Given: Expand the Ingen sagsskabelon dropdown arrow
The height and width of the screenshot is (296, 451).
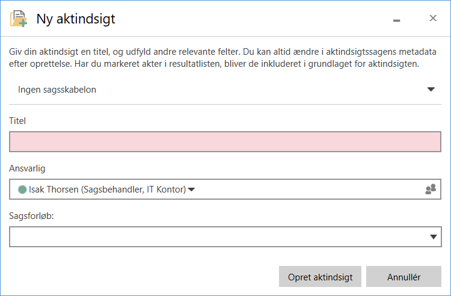Looking at the screenshot, I should (x=431, y=90).
